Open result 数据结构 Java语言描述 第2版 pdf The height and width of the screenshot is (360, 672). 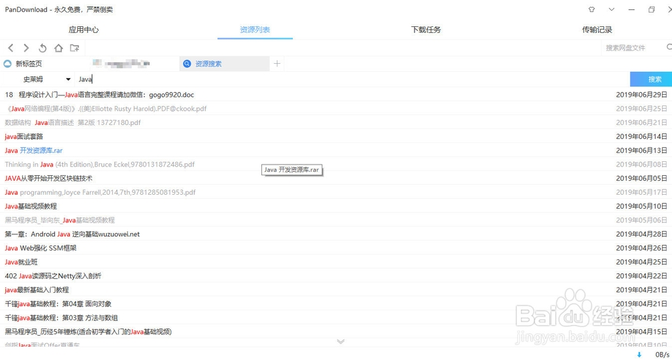(336, 122)
